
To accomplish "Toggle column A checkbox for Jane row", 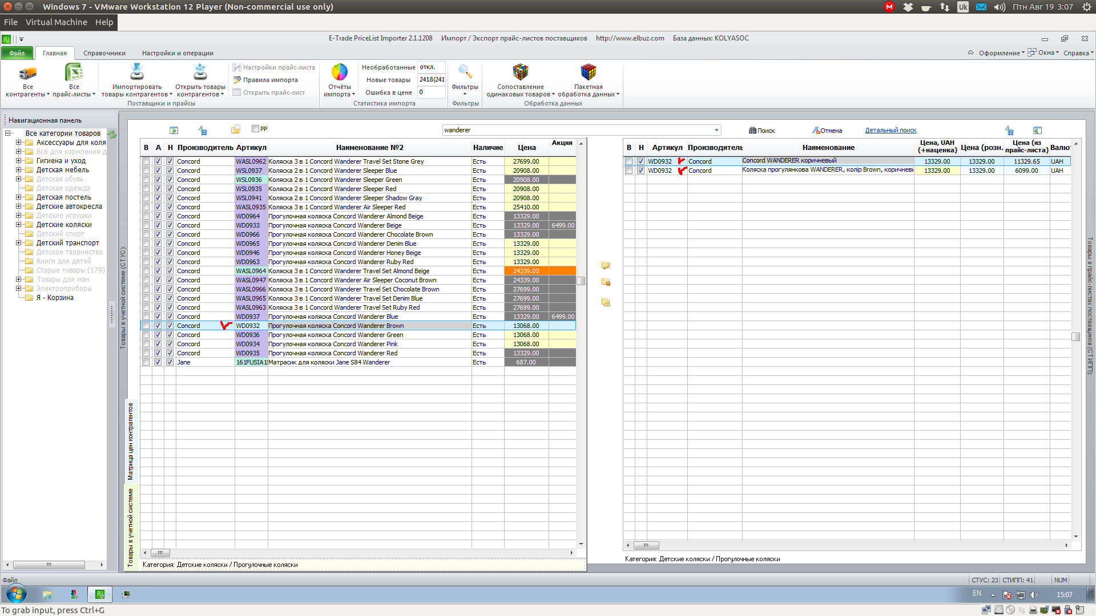I will point(158,362).
